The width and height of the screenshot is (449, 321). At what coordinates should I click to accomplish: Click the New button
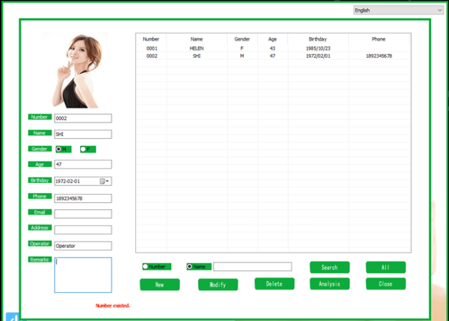click(x=160, y=284)
